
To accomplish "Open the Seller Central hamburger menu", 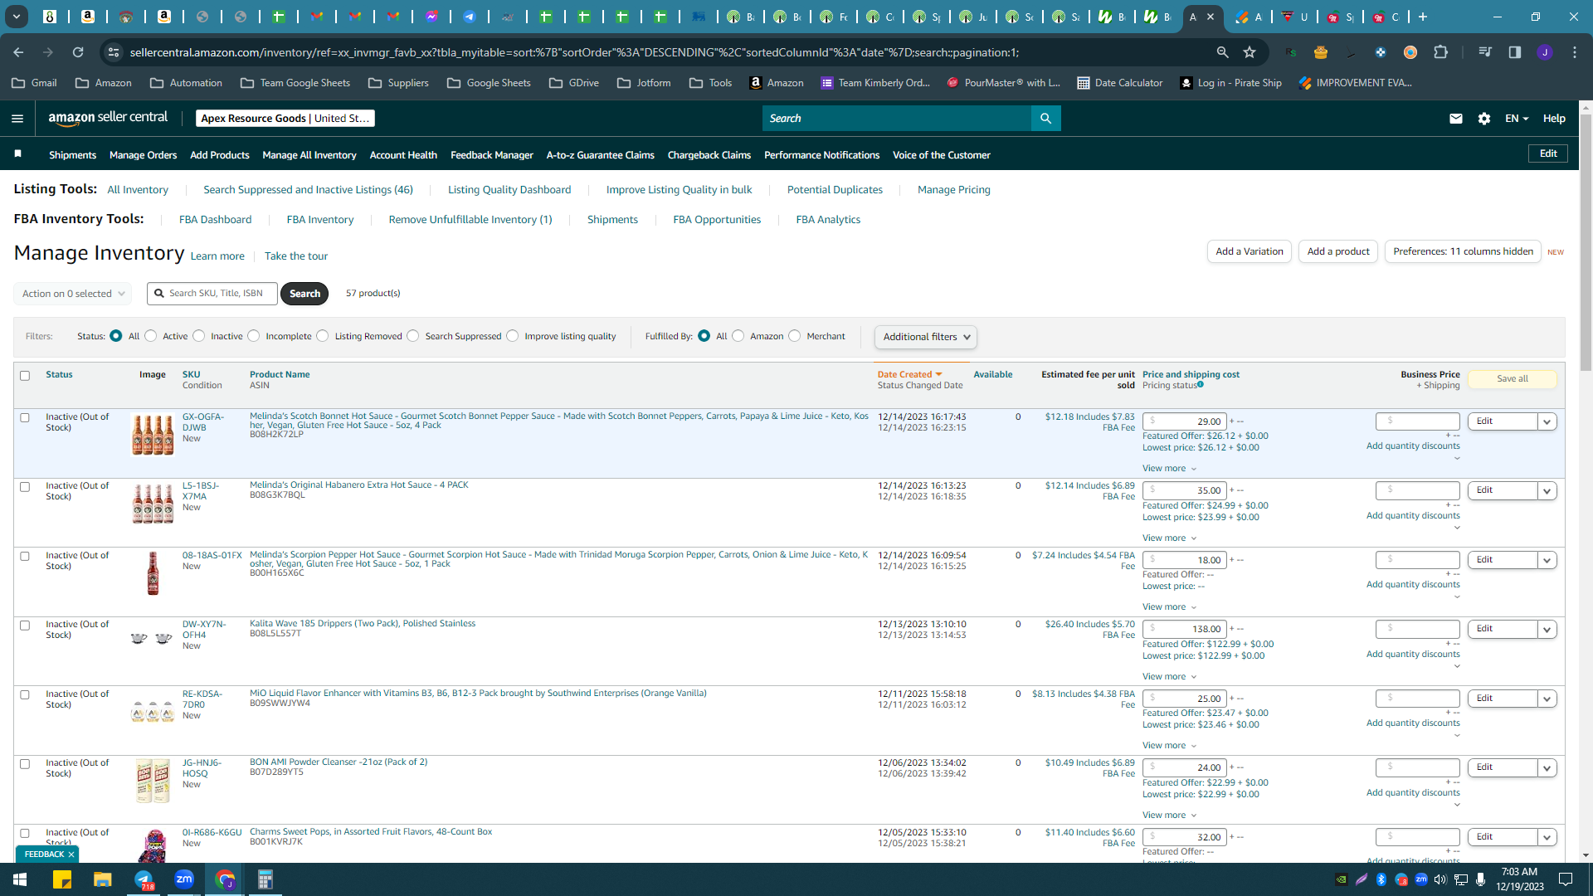I will [17, 119].
